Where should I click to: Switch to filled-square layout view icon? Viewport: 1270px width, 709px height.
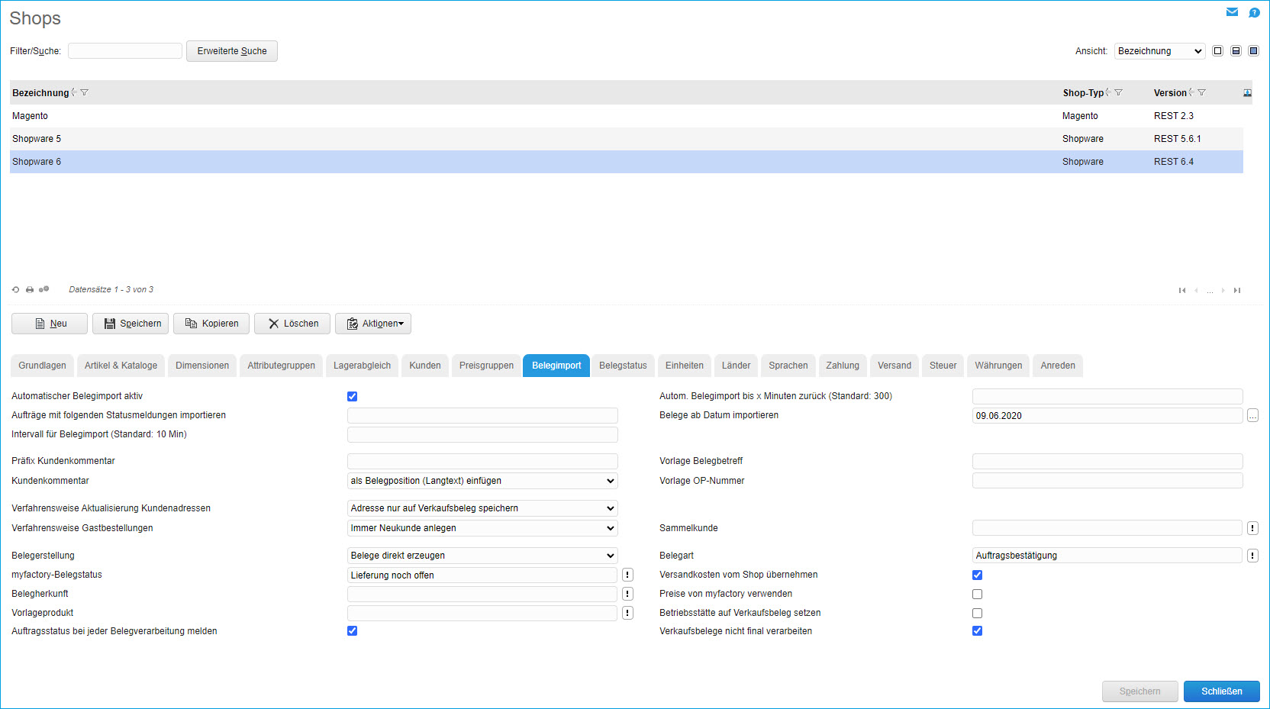click(x=1253, y=51)
